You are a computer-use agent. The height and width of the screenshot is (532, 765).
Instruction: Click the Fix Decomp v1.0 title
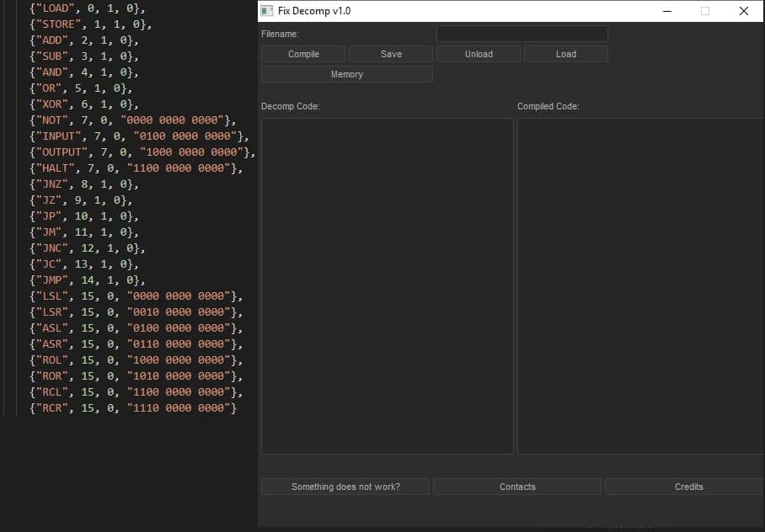[x=314, y=11]
